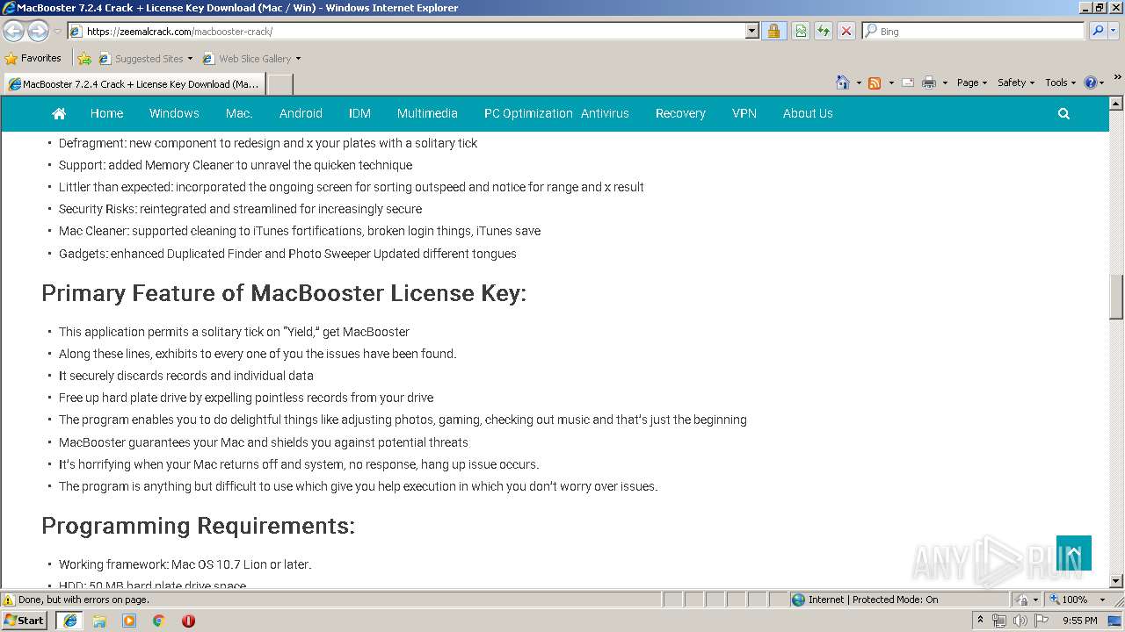Click the vertical scrollbar down arrow
Viewport: 1125px width, 632px height.
pos(1116,581)
